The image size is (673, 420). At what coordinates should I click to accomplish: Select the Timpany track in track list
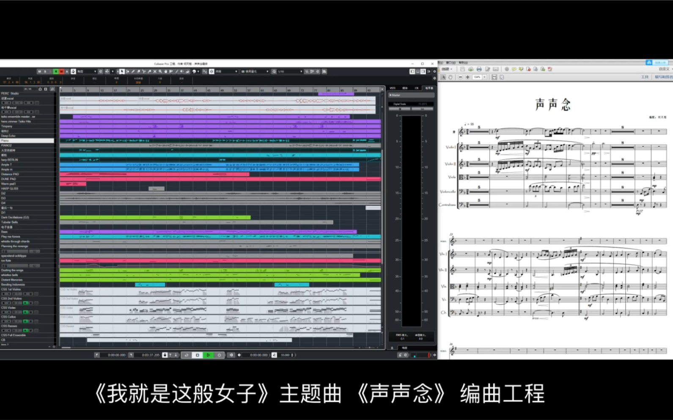(27, 126)
